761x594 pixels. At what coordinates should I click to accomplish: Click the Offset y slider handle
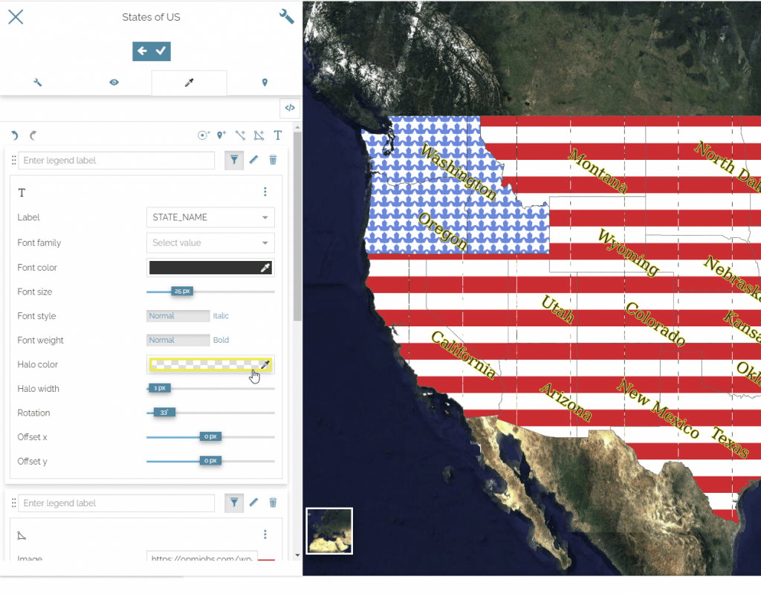(x=210, y=460)
